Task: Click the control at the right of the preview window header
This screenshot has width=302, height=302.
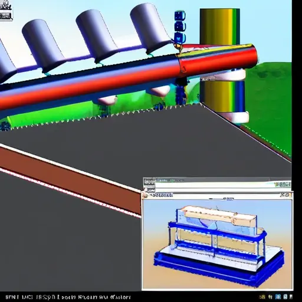Action: click(x=285, y=195)
